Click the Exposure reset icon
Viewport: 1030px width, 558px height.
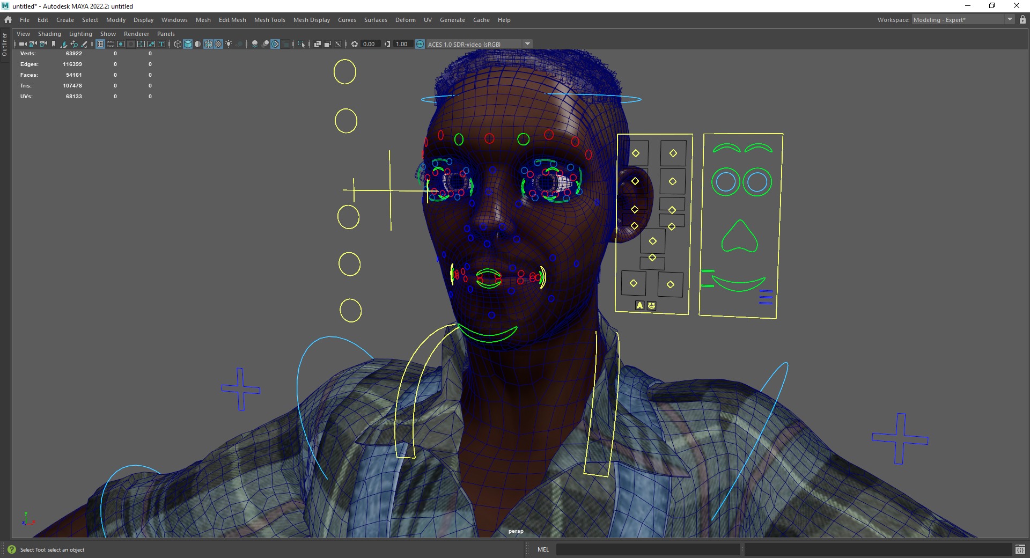[x=354, y=44]
